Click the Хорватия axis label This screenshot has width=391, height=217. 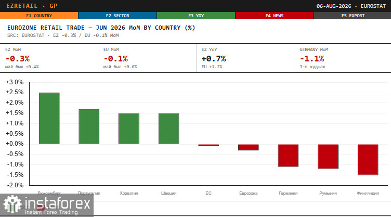[x=129, y=193]
